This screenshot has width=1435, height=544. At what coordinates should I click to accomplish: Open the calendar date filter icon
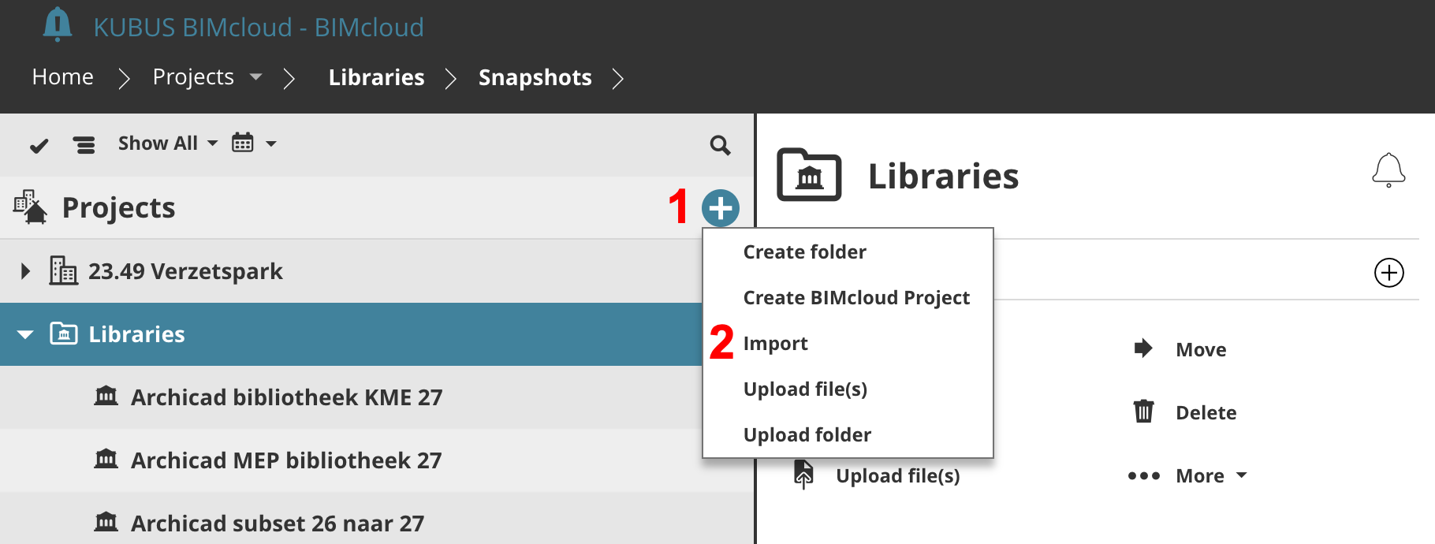[x=243, y=143]
